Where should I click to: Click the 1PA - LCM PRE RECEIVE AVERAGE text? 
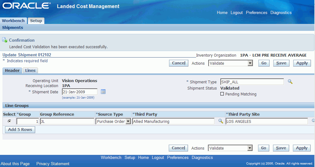(x=273, y=55)
